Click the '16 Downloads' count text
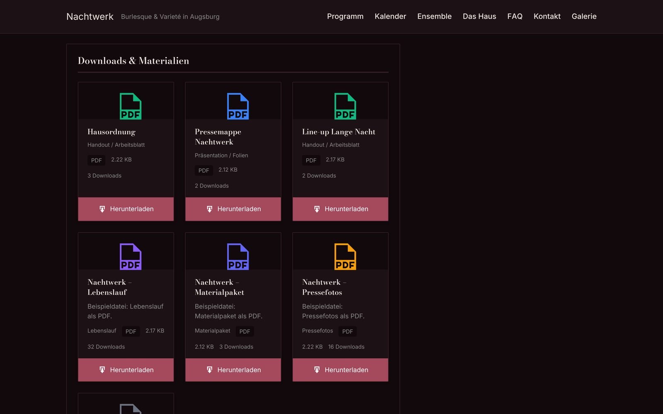The width and height of the screenshot is (663, 414). pos(346,347)
